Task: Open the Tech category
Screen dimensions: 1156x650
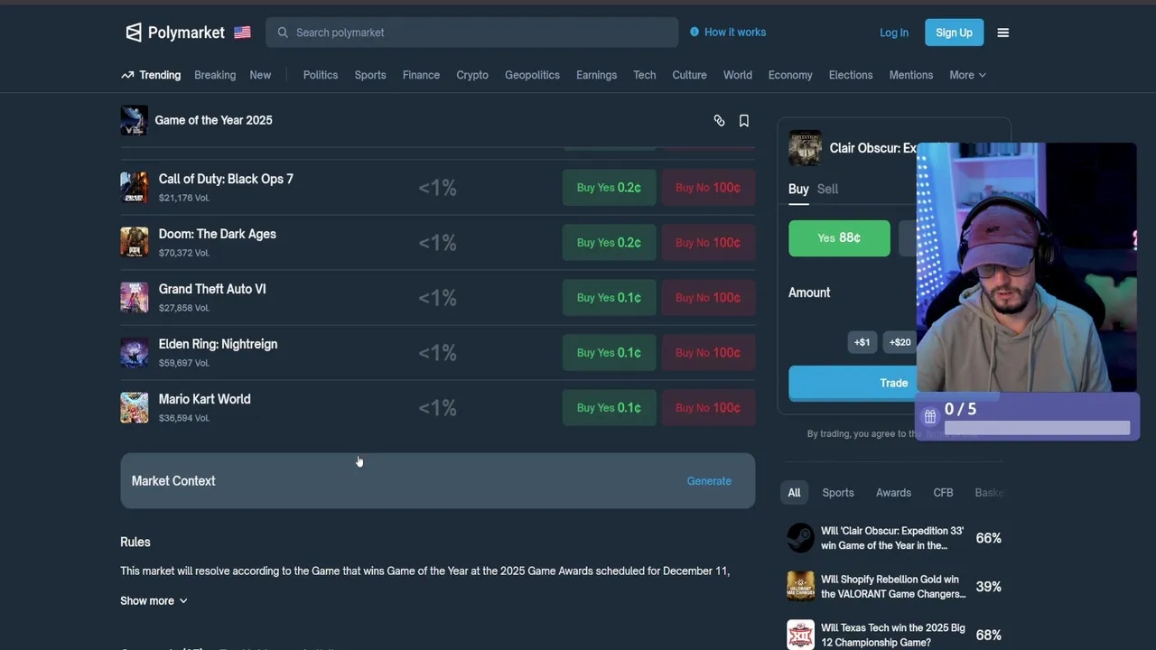Action: pyautogui.click(x=645, y=75)
